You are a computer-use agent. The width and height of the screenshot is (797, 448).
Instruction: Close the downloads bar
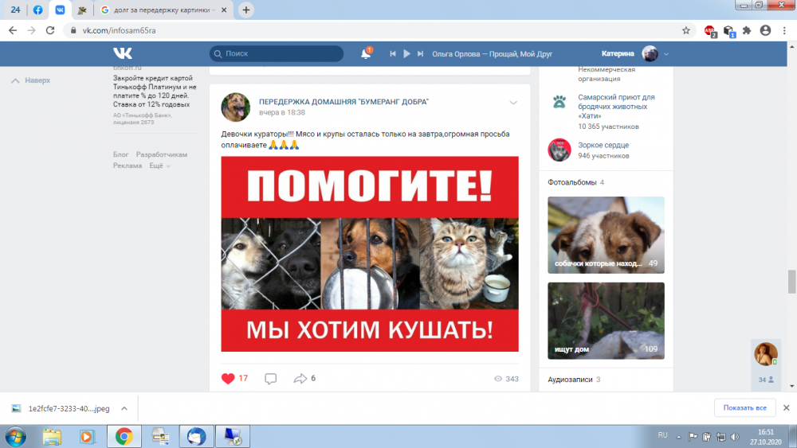pyautogui.click(x=787, y=408)
